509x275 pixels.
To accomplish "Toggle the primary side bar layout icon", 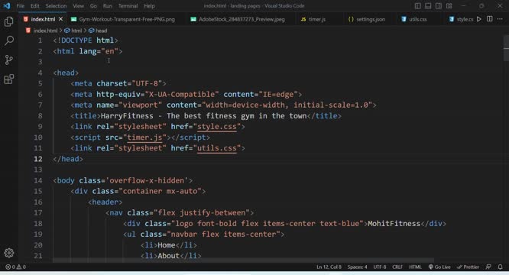I will coord(418,6).
